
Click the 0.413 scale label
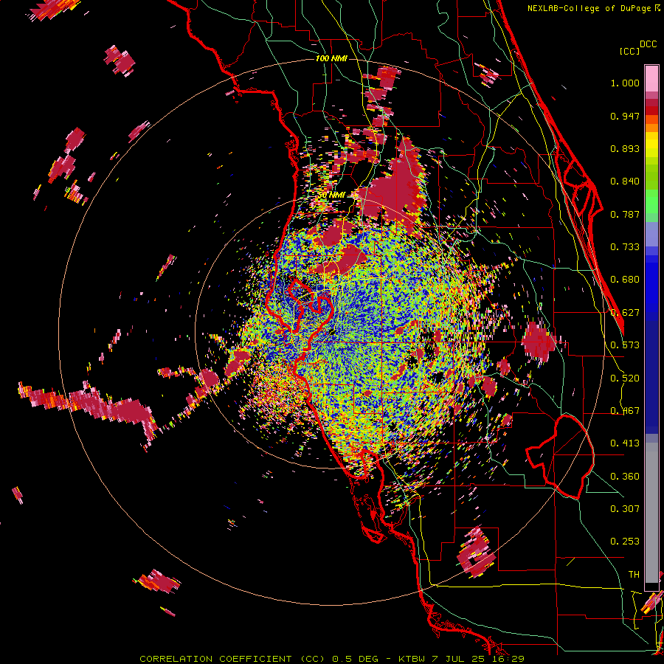(625, 443)
